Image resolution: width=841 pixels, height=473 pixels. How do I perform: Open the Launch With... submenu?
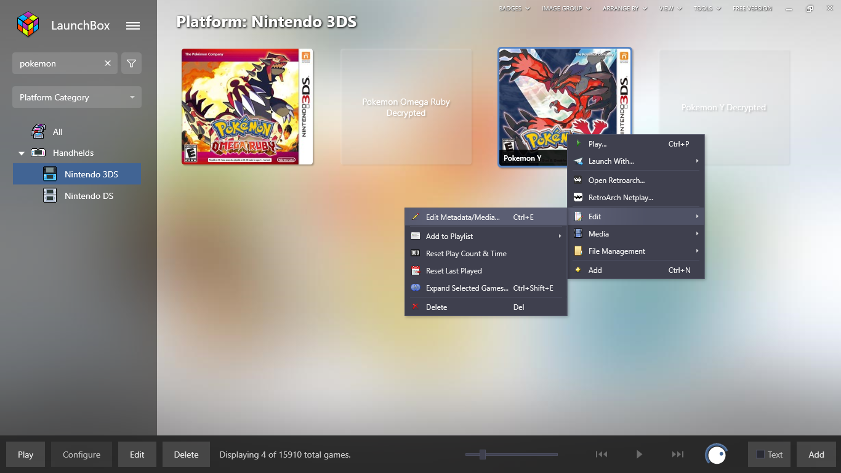coord(636,161)
